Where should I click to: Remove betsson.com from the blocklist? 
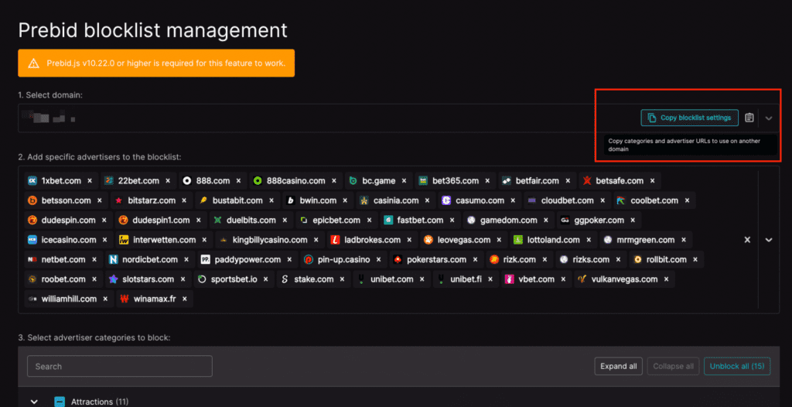(x=100, y=200)
